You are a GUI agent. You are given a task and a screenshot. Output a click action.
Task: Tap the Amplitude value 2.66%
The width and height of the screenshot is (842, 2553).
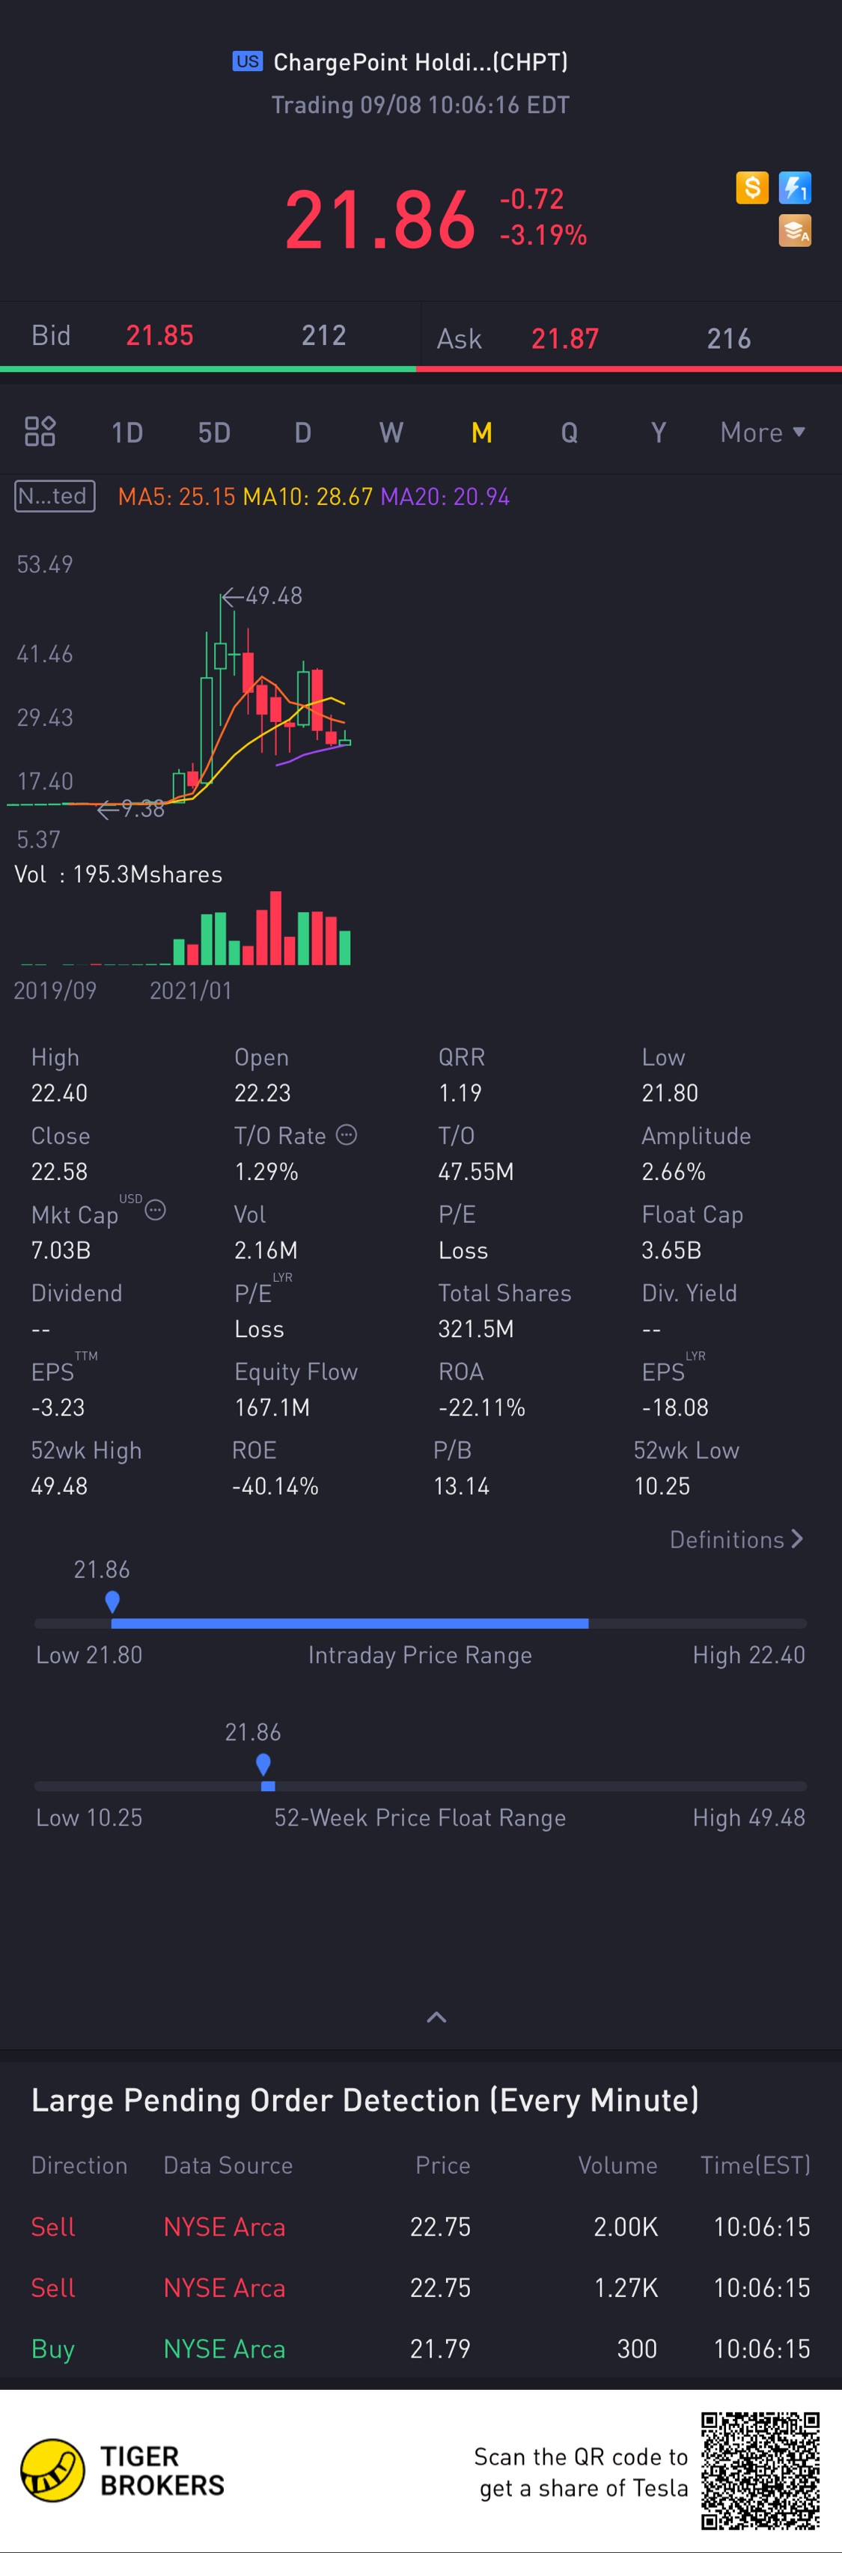tap(674, 1172)
